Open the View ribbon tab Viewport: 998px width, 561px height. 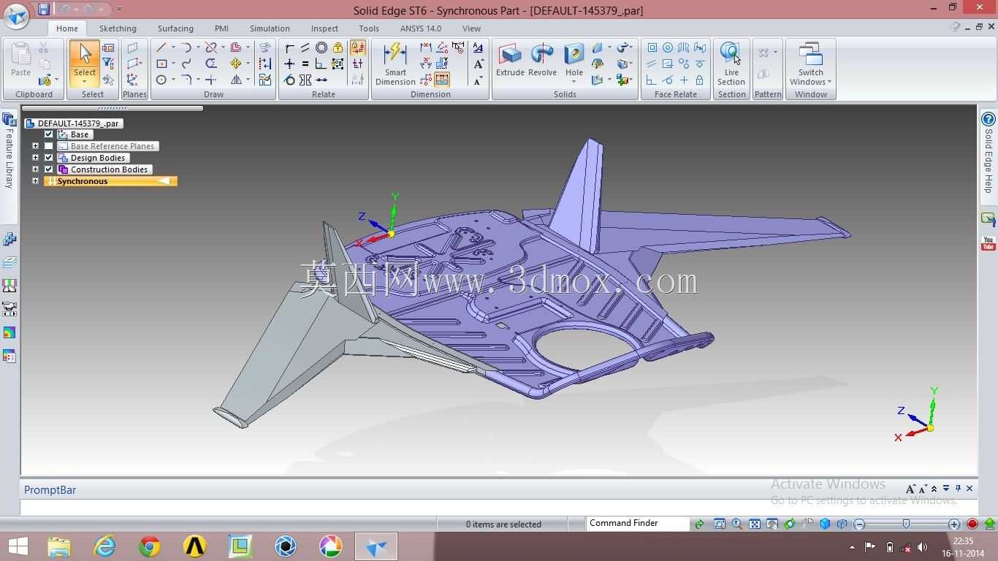[471, 28]
